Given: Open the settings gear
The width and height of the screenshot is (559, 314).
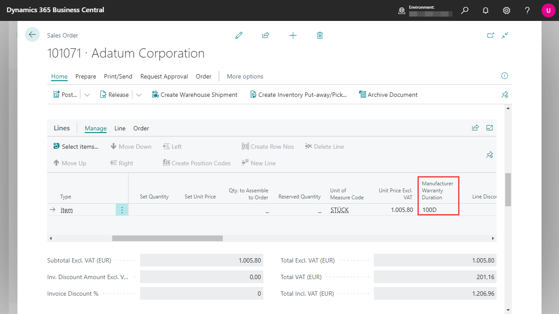Looking at the screenshot, I should click(507, 10).
